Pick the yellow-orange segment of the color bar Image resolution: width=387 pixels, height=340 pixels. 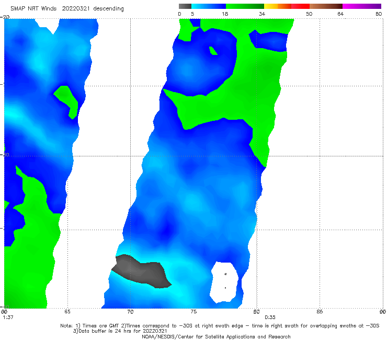[278, 6]
